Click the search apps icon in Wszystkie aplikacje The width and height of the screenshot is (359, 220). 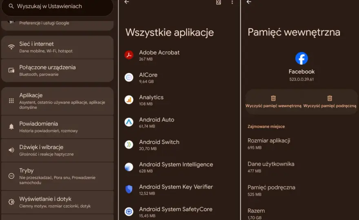point(218,2)
